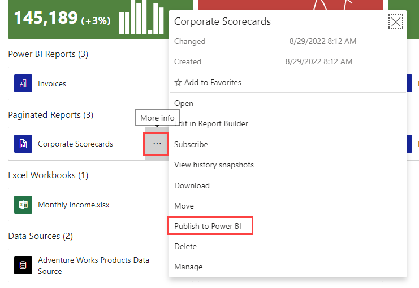Close the Corporate Scorecards context panel
The width and height of the screenshot is (419, 288).
(x=395, y=21)
